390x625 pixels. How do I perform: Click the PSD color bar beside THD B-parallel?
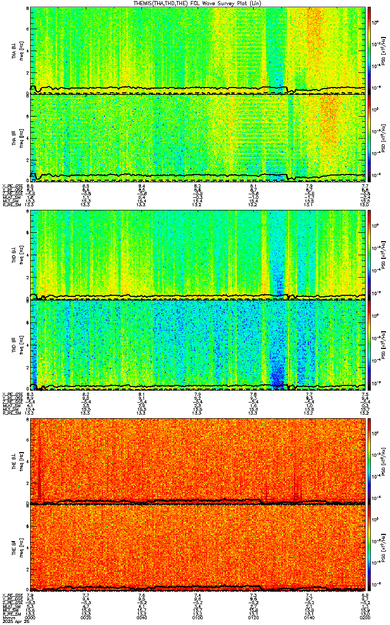click(x=369, y=345)
